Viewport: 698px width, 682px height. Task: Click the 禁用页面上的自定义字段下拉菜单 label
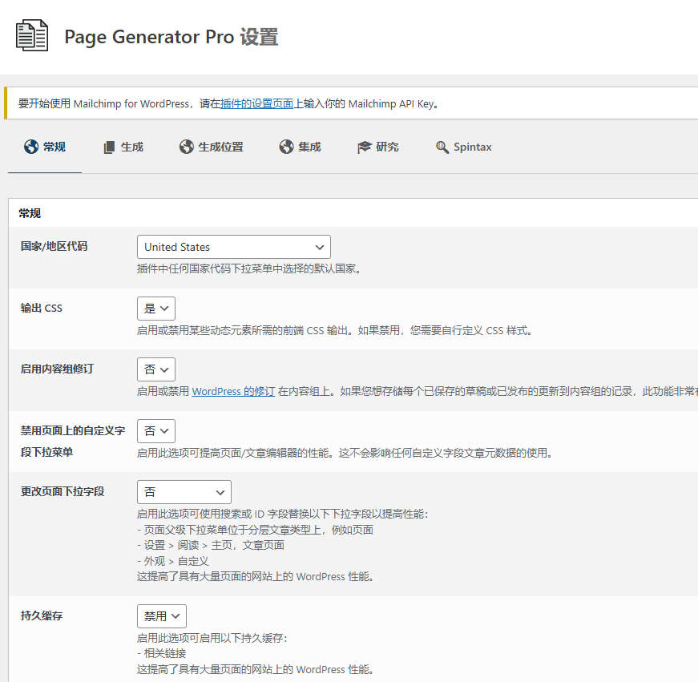click(x=73, y=441)
